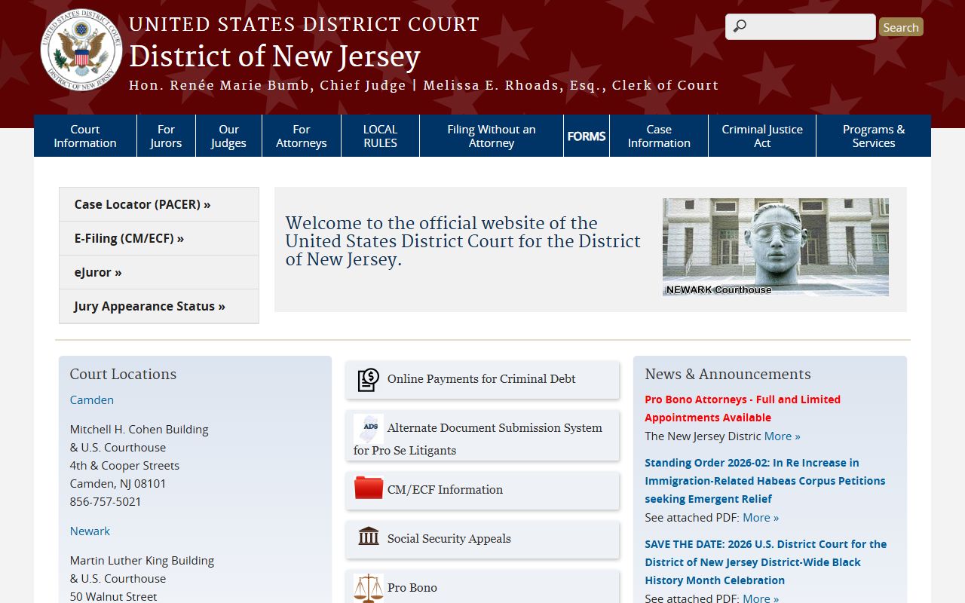Open the eJuror link
The height and width of the screenshot is (603, 965).
(x=159, y=272)
